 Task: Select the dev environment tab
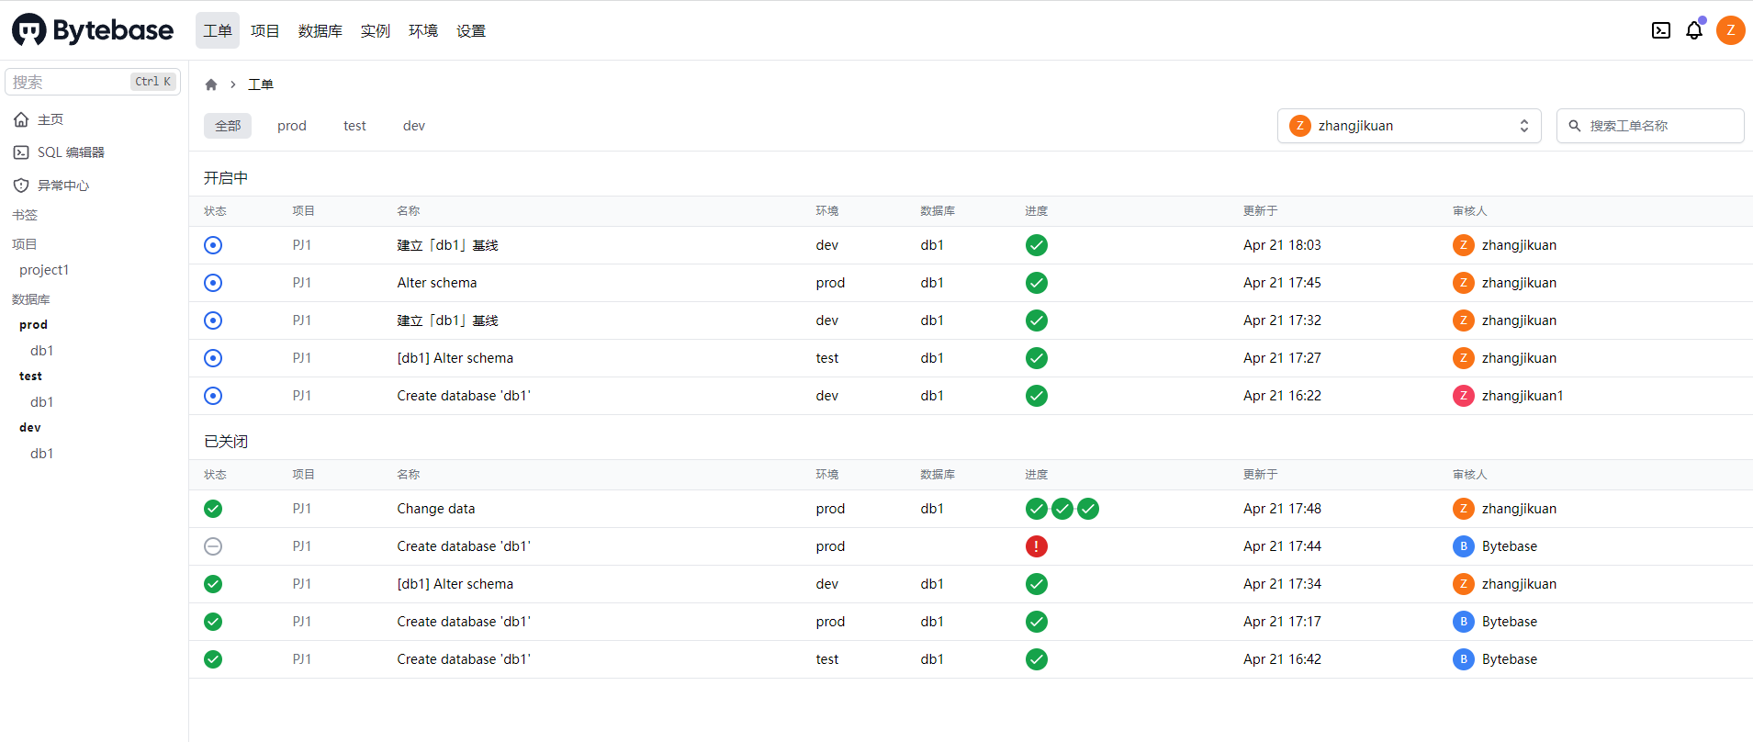click(414, 126)
